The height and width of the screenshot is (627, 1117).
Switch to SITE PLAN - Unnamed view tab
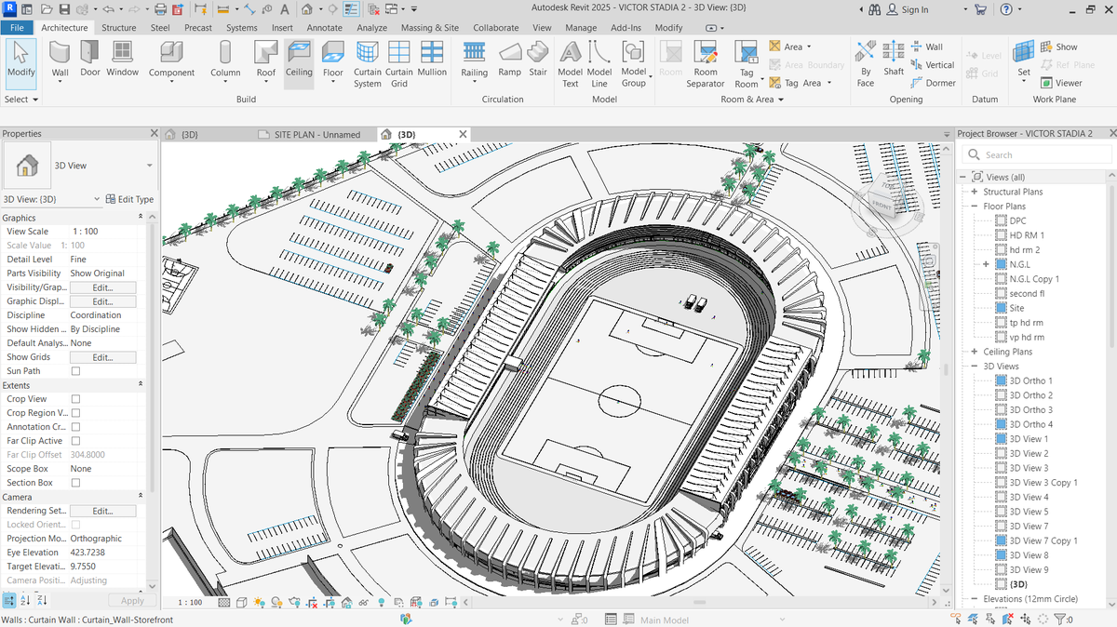(316, 134)
